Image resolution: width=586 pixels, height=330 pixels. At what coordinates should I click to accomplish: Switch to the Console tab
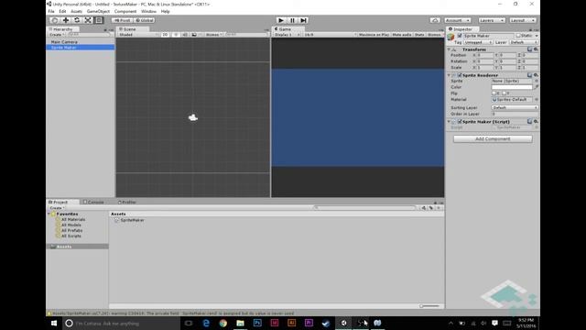(93, 202)
